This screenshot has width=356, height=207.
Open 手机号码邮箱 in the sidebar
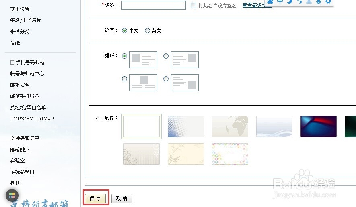tap(30, 63)
